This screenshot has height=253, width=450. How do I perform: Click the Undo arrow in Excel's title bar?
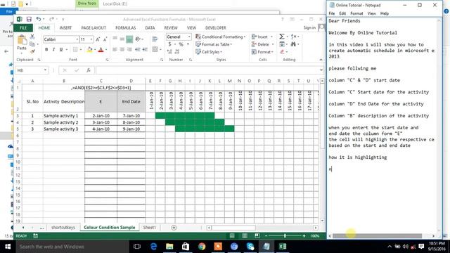pos(38,19)
